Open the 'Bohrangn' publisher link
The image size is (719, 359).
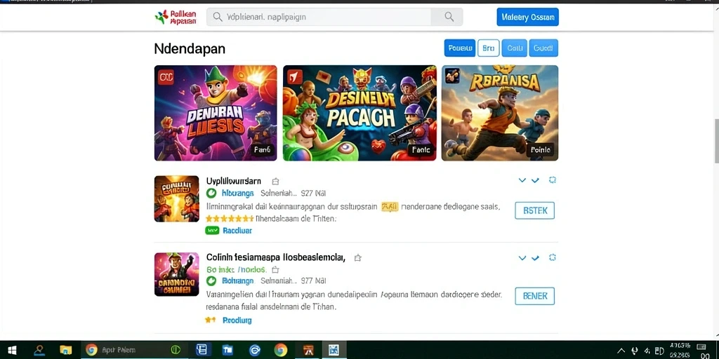(237, 280)
